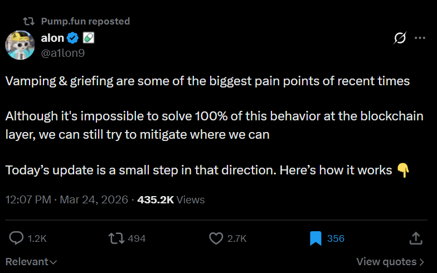
Task: Click the pill affiliate badge next to alon
Action: [x=88, y=38]
